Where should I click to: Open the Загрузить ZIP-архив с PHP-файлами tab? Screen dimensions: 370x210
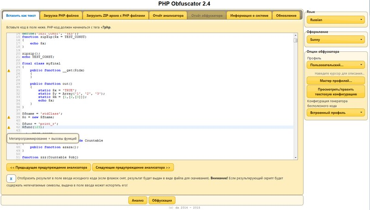[117, 15]
